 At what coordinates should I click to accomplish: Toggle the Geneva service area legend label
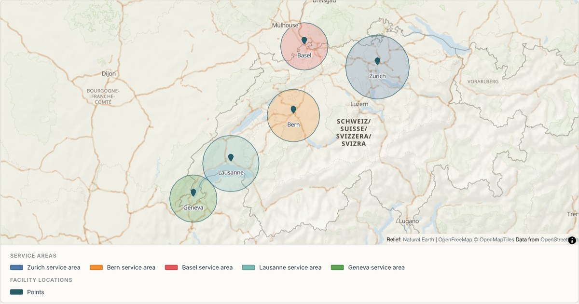[x=376, y=267]
